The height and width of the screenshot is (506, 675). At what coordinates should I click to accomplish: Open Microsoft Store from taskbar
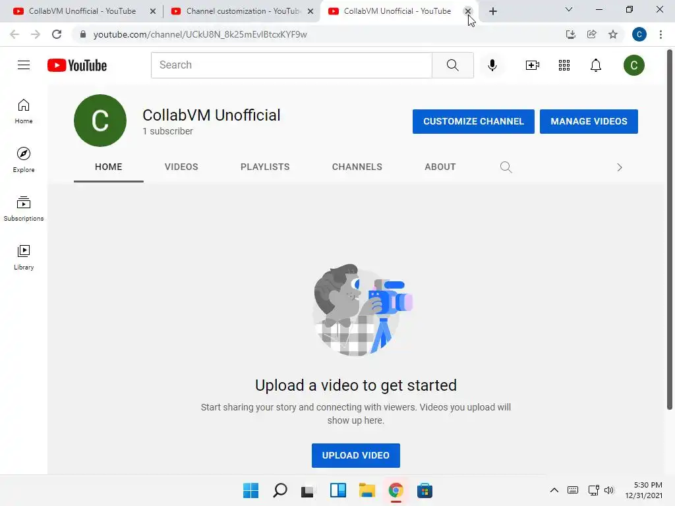point(425,490)
